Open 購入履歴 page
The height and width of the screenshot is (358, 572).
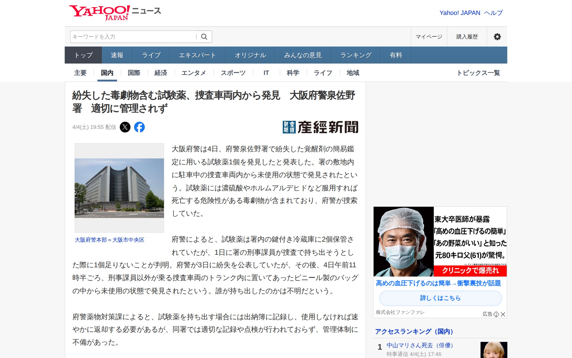(x=467, y=37)
